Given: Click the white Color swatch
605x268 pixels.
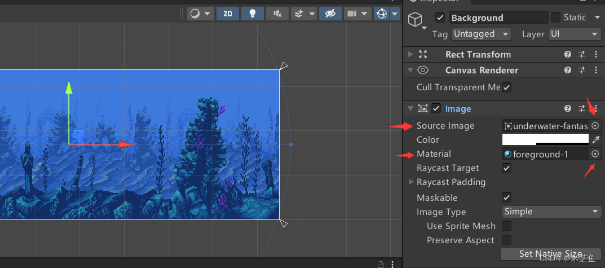Looking at the screenshot, I should (x=546, y=139).
